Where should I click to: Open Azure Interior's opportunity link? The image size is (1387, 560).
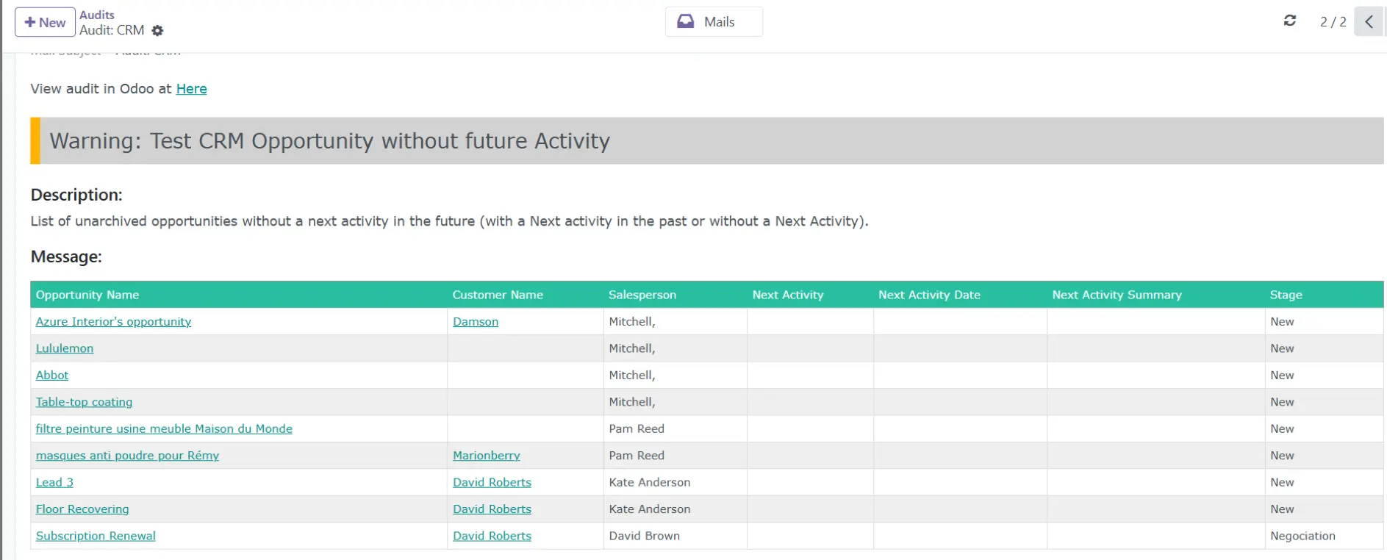point(113,322)
